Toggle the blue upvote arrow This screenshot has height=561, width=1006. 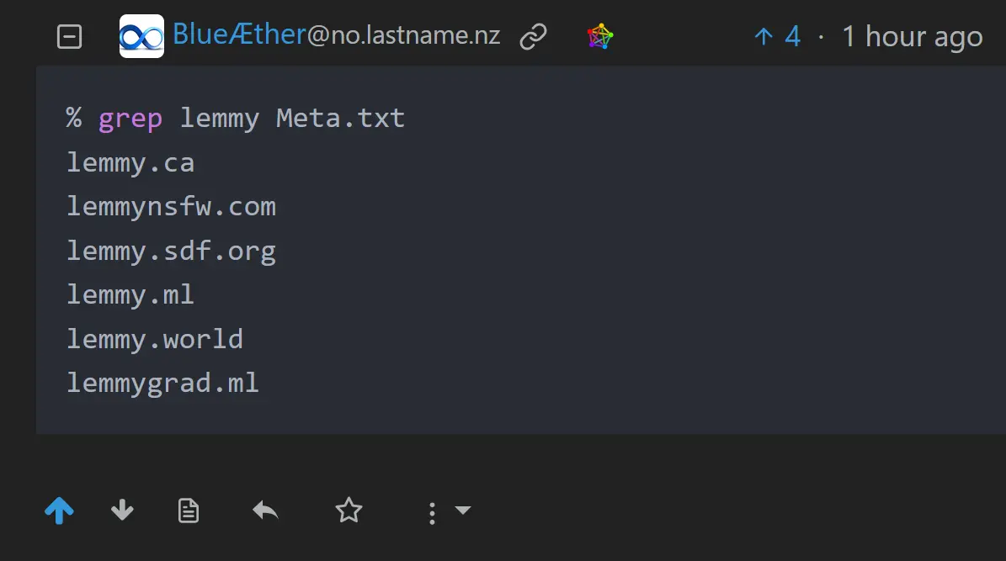[60, 511]
